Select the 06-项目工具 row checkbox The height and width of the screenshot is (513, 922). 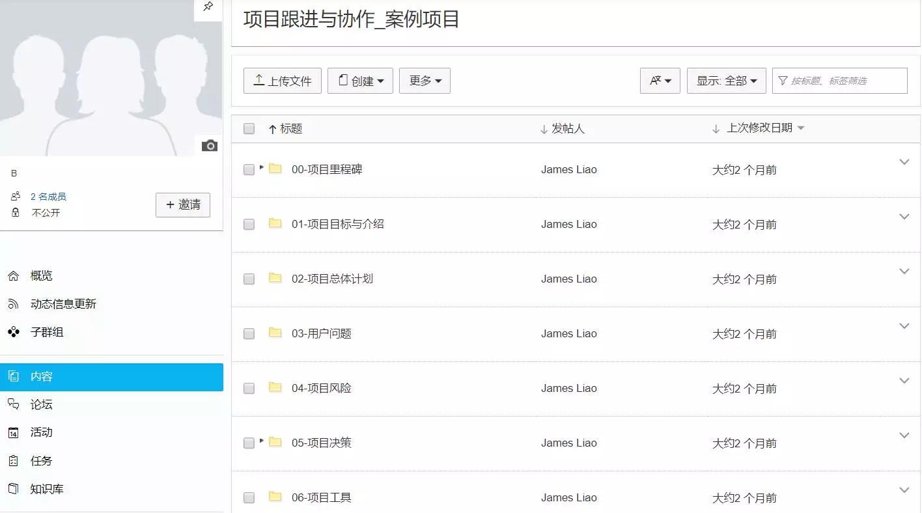pyautogui.click(x=249, y=498)
